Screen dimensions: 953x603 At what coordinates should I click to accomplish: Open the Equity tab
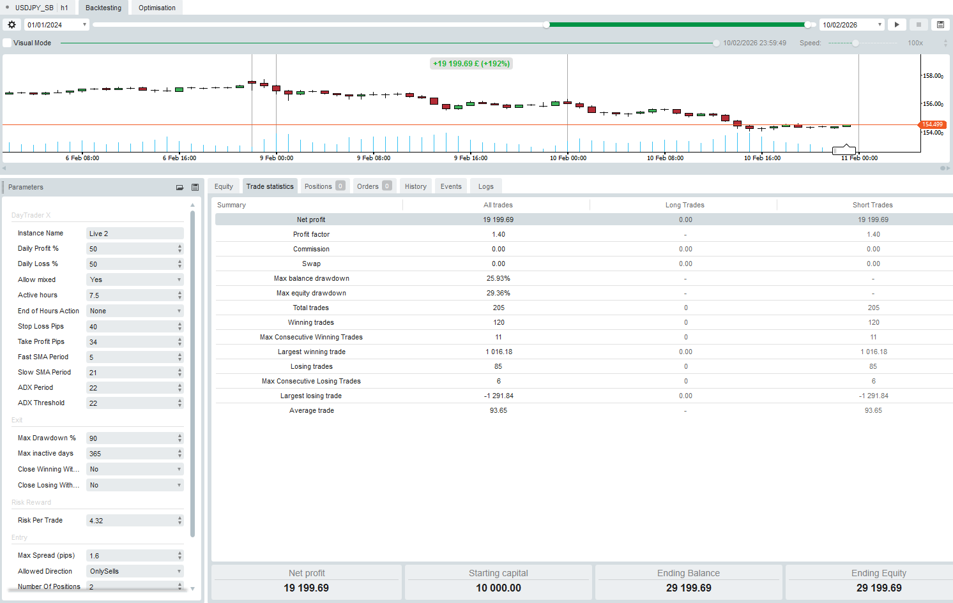click(x=224, y=186)
